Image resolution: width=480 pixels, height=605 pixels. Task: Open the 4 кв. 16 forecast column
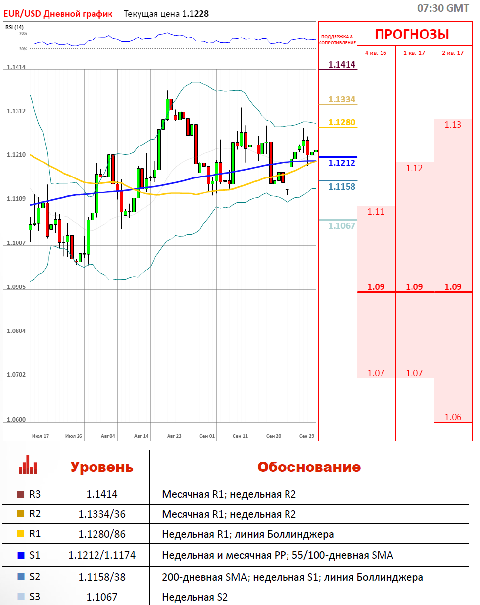(376, 53)
